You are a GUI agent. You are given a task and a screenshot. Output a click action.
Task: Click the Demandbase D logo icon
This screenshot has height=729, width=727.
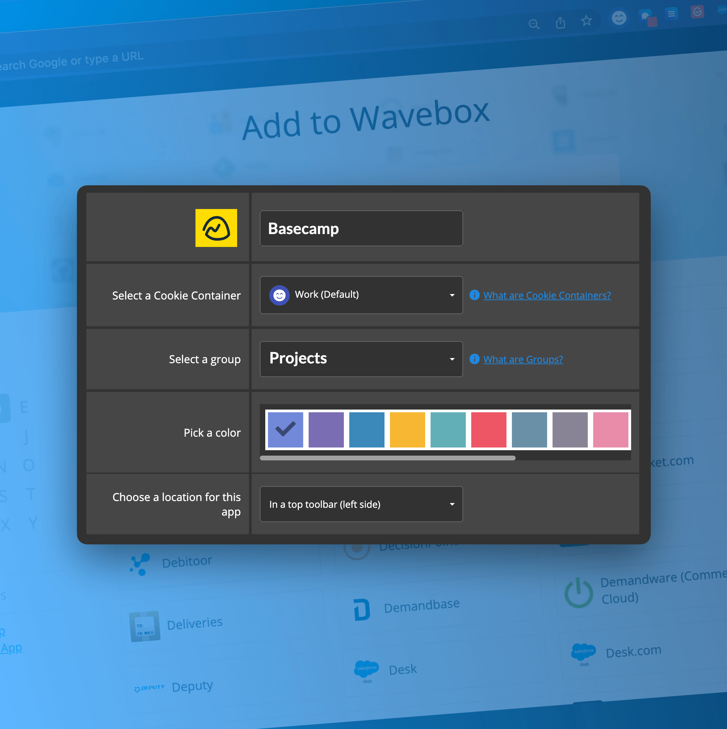362,609
